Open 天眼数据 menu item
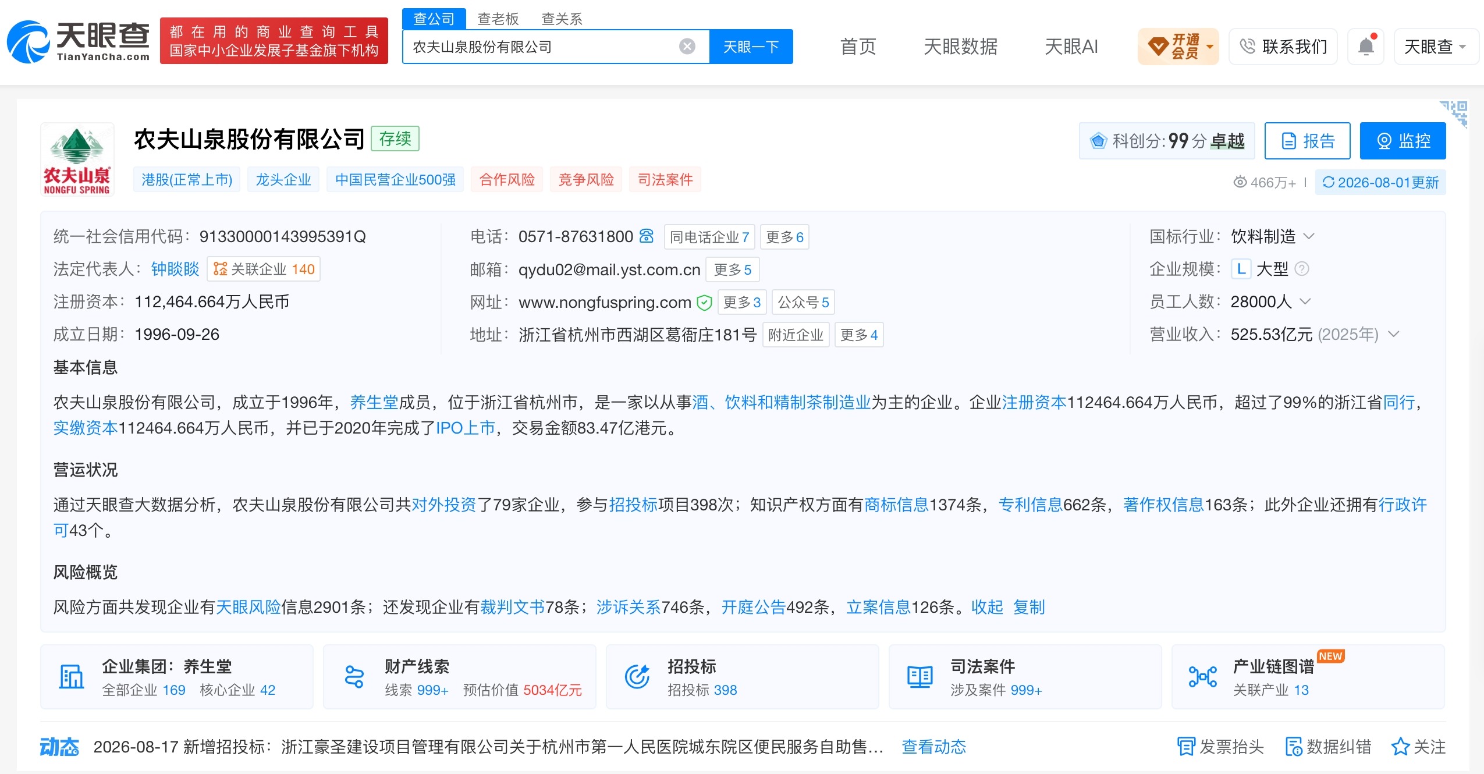1484x774 pixels. pyautogui.click(x=961, y=47)
